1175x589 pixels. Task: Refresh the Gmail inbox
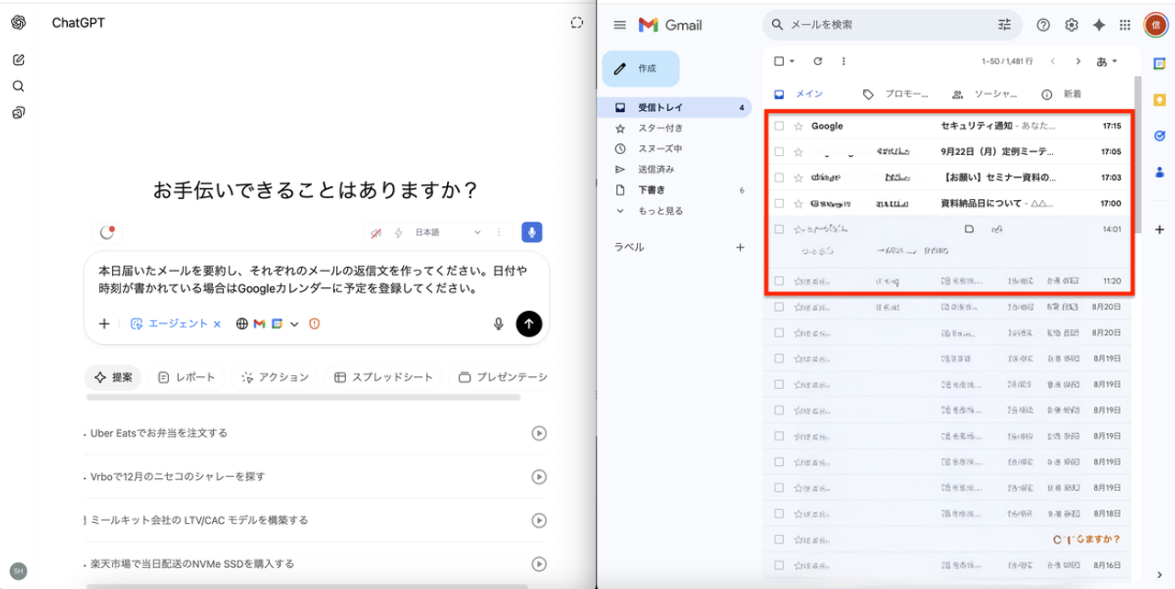pos(817,61)
